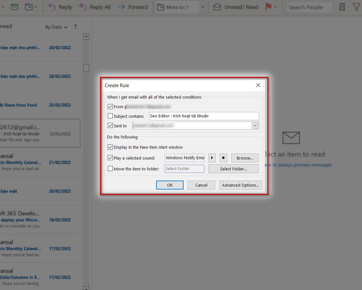The height and width of the screenshot is (290, 362).
Task: Enable the Subject contains checkbox
Action: pos(110,116)
